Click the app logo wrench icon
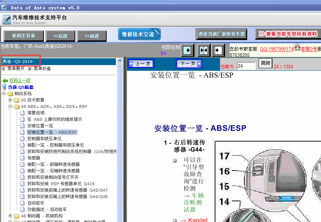Screen dimensions: 321x222 coord(6,20)
